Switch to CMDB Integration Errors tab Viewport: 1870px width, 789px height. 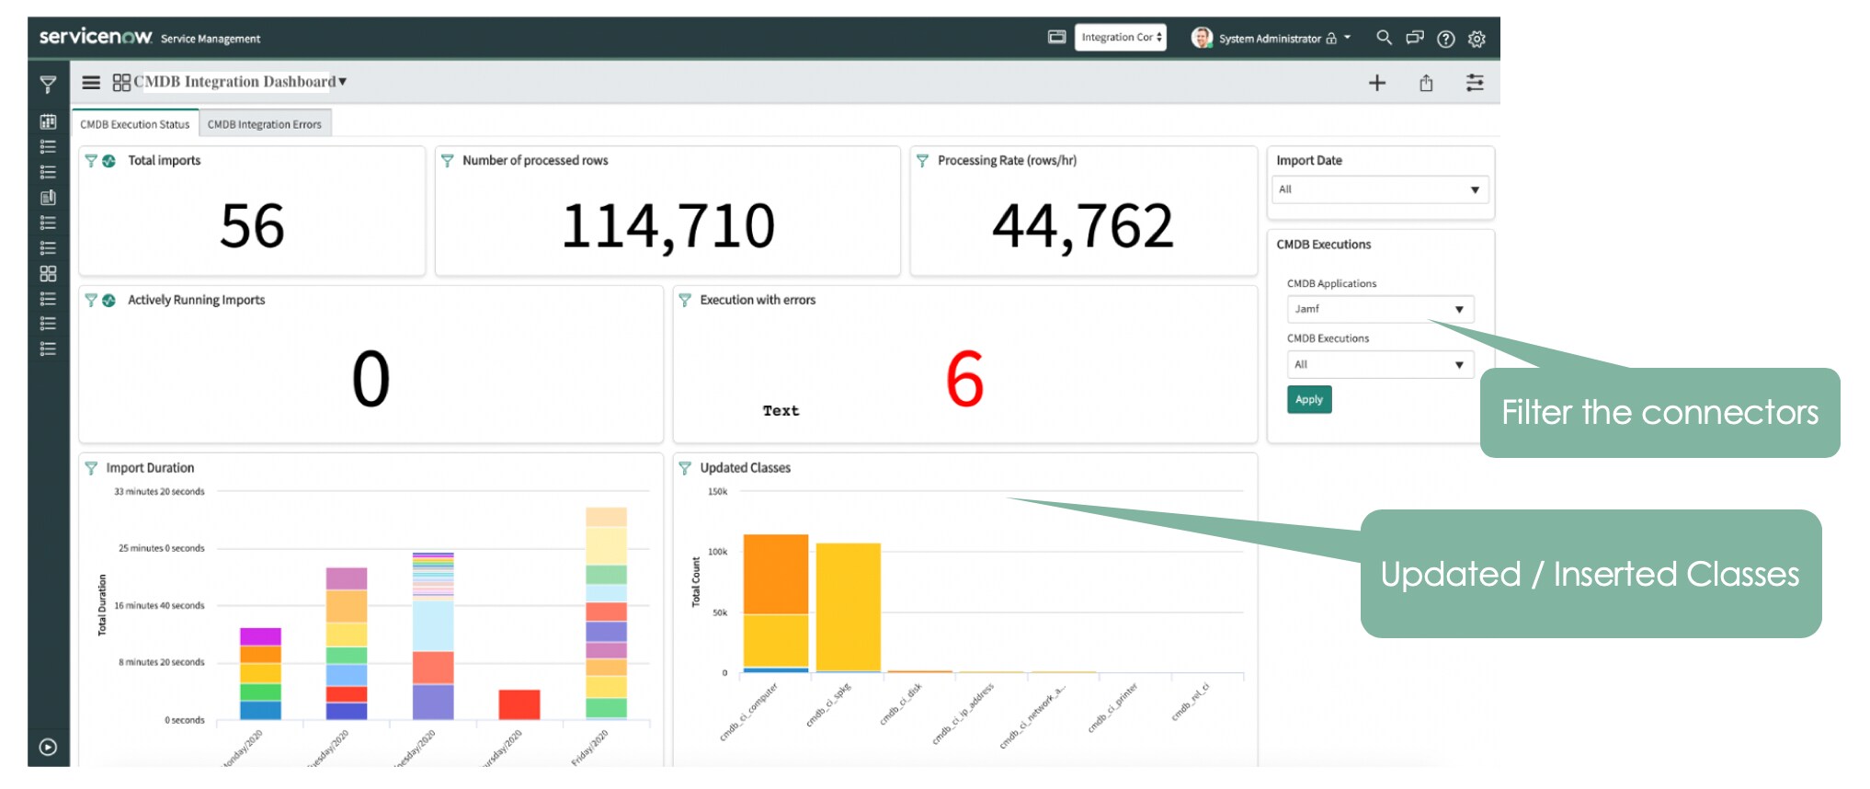[x=265, y=124]
